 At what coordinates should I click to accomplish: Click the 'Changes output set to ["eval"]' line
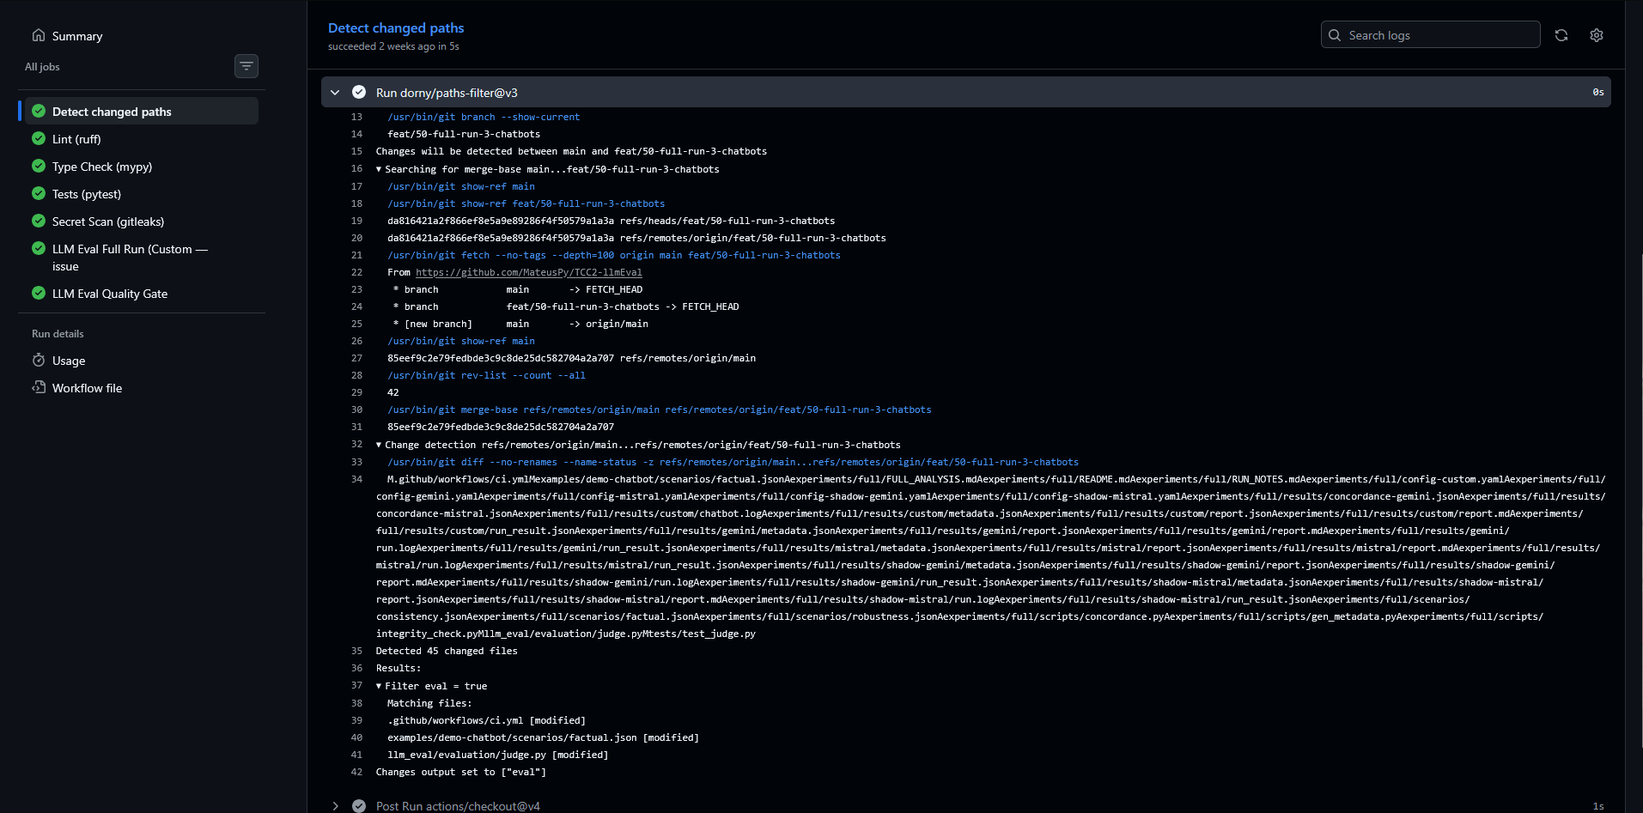tap(461, 772)
